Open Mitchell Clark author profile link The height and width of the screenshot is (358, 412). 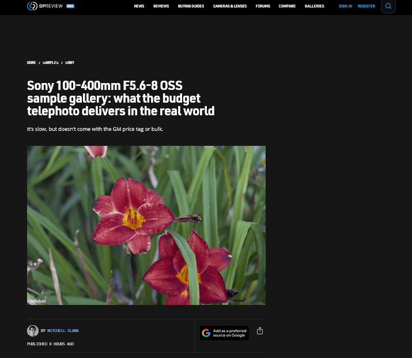coord(63,331)
